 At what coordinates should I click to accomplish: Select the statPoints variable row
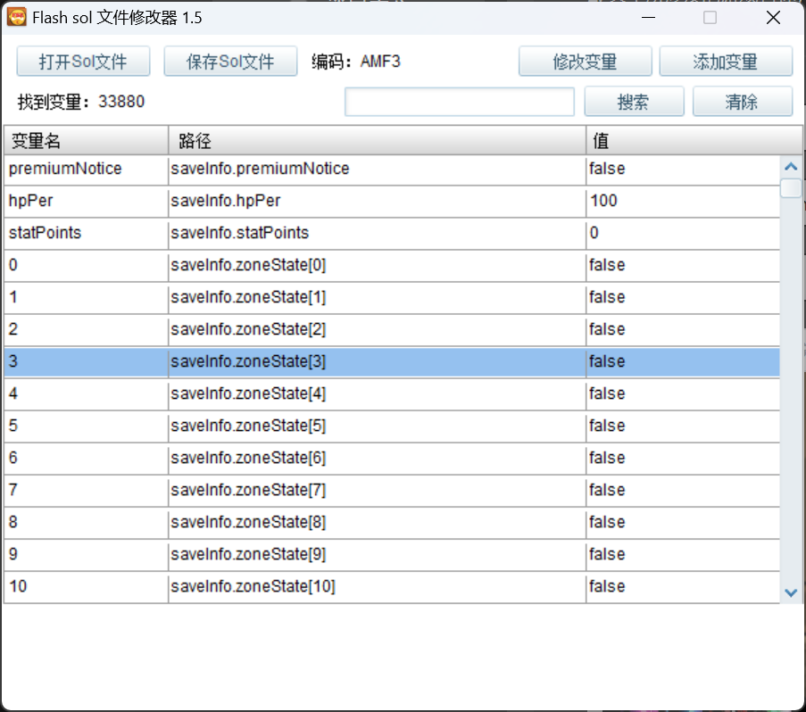(x=86, y=233)
